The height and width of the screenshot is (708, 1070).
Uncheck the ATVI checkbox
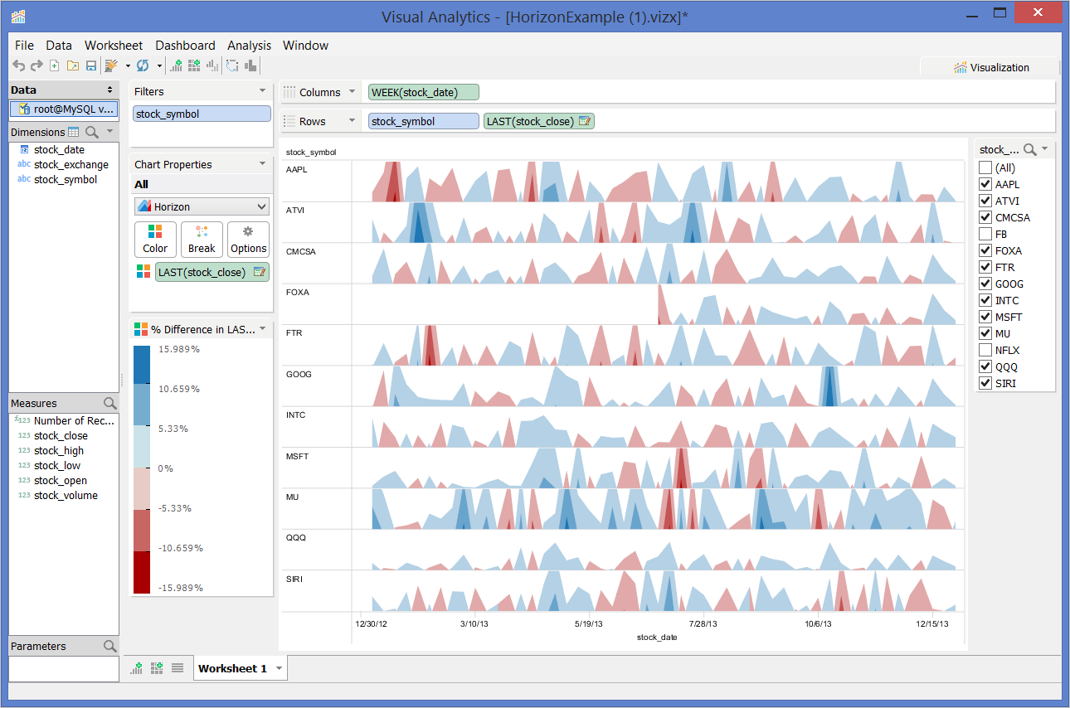point(985,201)
